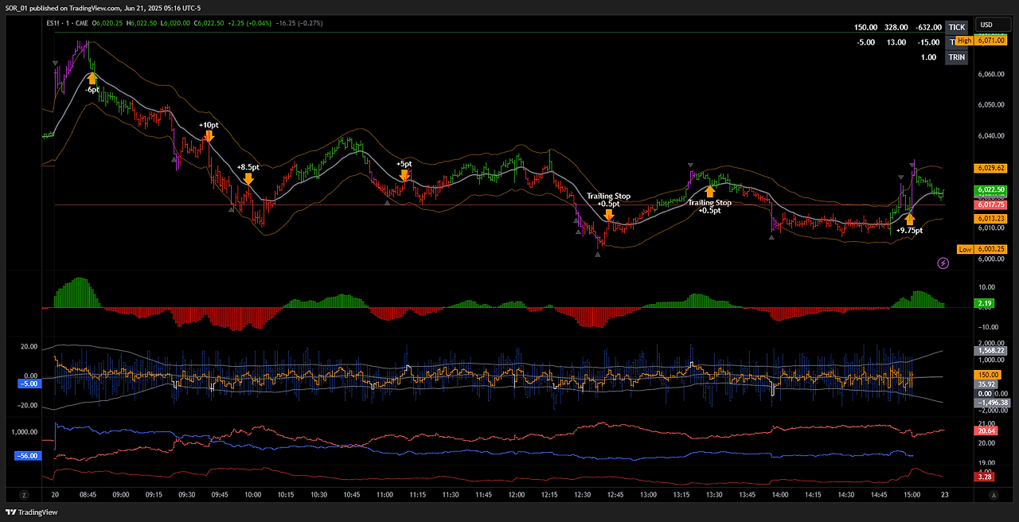Click the TICK label in the table

tap(956, 27)
